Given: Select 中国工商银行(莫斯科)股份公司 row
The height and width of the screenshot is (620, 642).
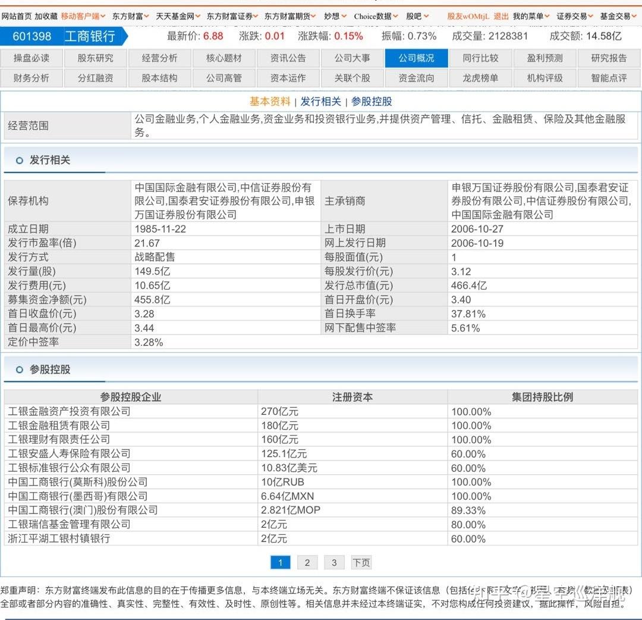Looking at the screenshot, I should click(320, 482).
